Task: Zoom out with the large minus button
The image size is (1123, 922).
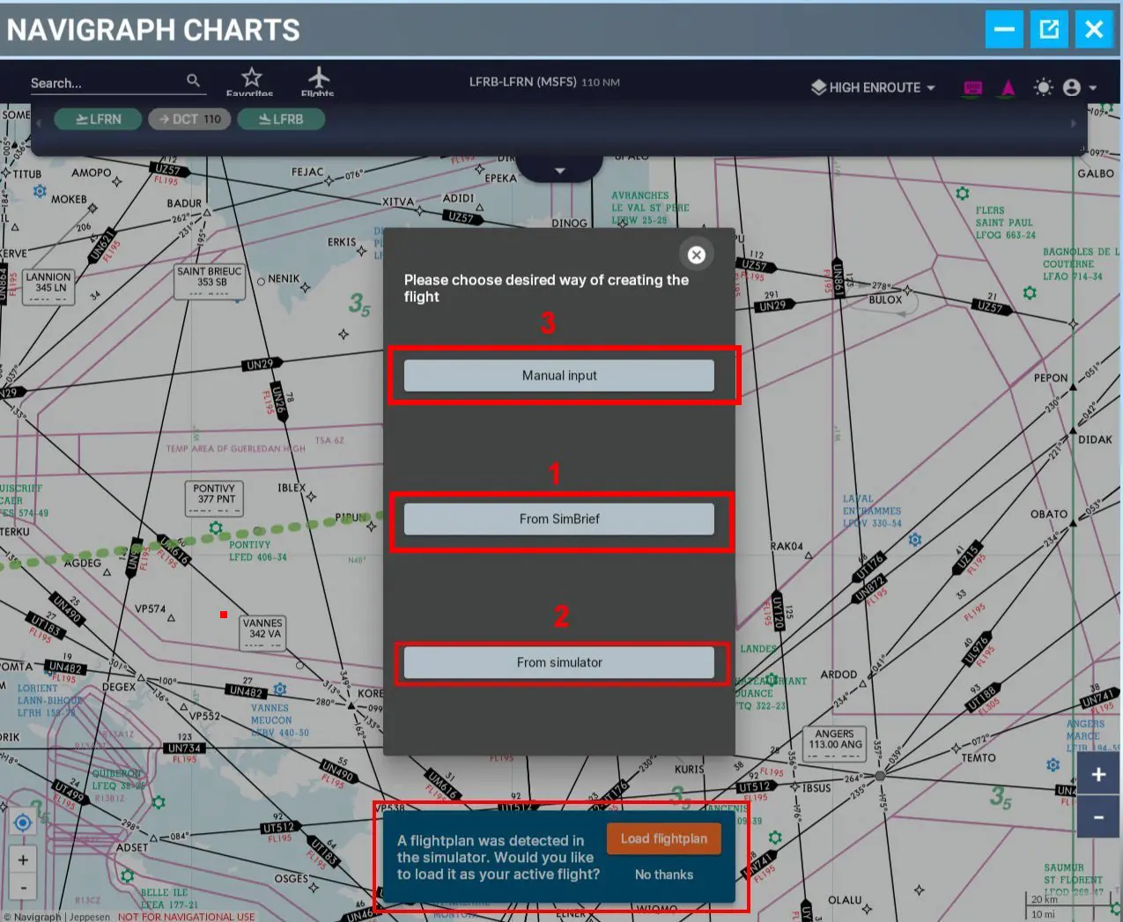Action: coord(1098,817)
